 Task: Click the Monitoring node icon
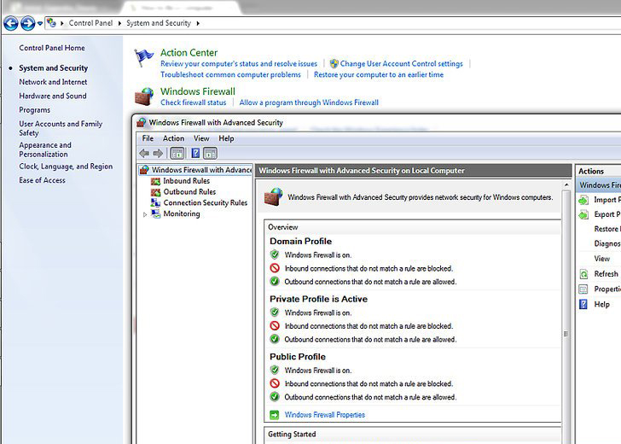point(155,213)
